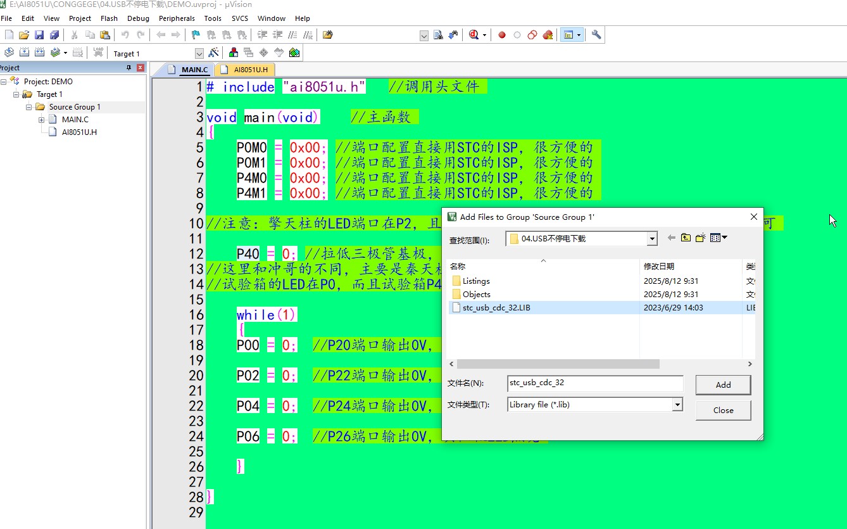Viewport: 847px width, 529px height.
Task: Click the incremental find binoculars icon
Action: click(453, 35)
